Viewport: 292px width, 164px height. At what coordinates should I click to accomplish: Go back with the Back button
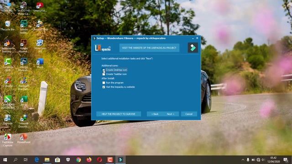coord(155,114)
